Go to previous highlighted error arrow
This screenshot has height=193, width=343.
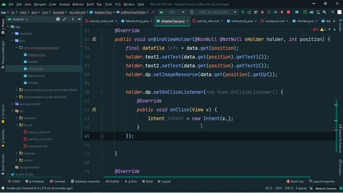[x=330, y=29]
